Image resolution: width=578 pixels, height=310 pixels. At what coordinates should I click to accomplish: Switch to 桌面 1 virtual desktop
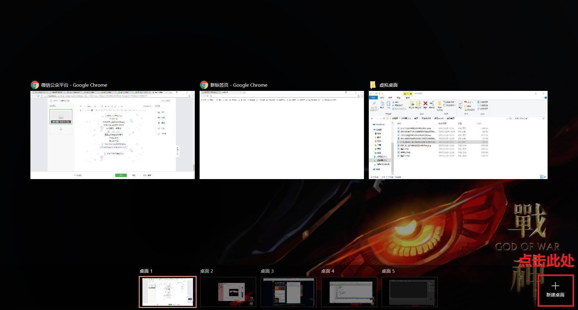[168, 292]
